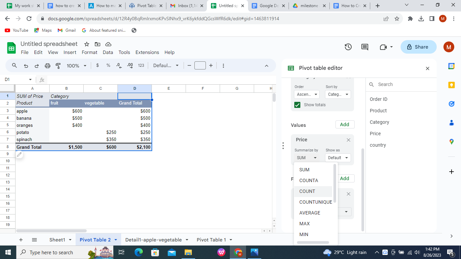
Task: Click the Undo icon in the toolbar
Action: [26, 65]
